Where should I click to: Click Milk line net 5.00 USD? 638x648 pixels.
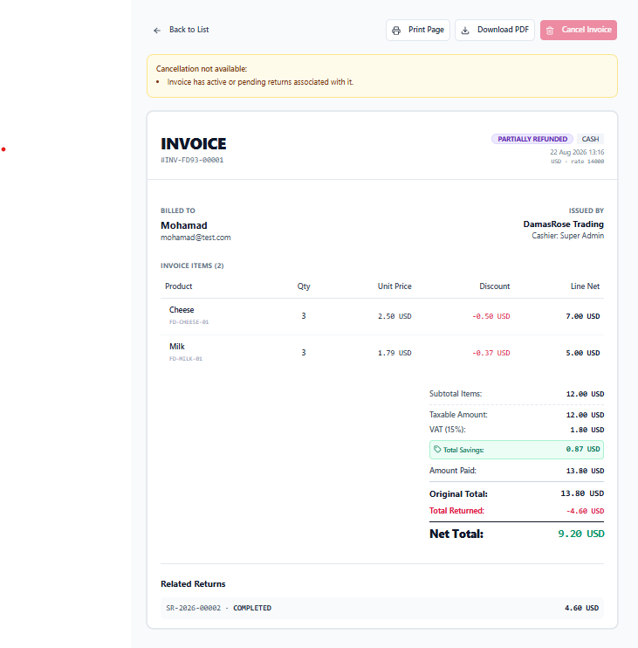coord(583,353)
